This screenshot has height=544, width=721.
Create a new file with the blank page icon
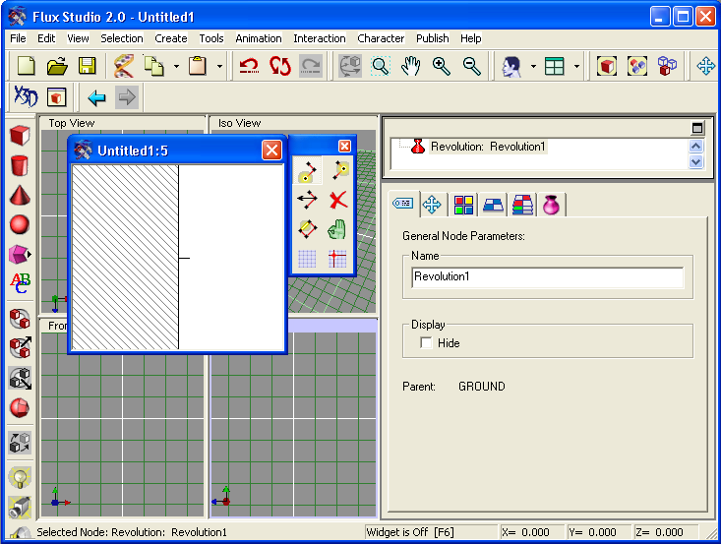26,66
